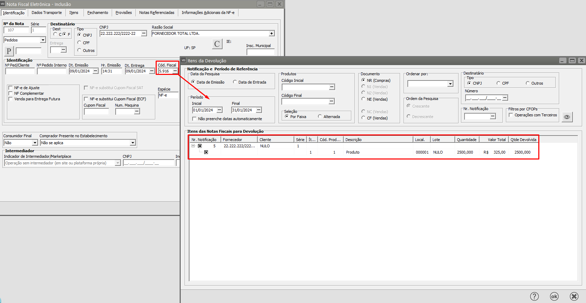Switch to Dados Transporte tab
The image size is (586, 303).
tap(47, 13)
